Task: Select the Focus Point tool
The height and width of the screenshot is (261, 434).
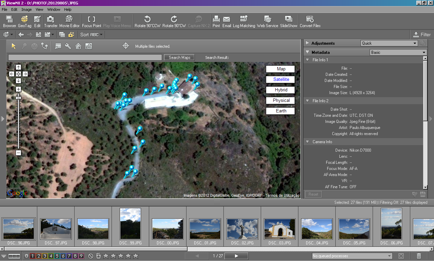Action: coord(92,21)
